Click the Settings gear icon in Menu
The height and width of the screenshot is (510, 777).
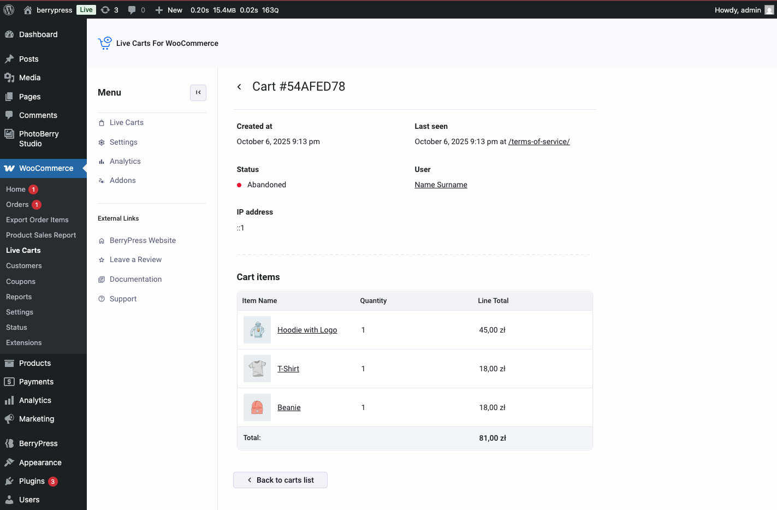tap(102, 143)
